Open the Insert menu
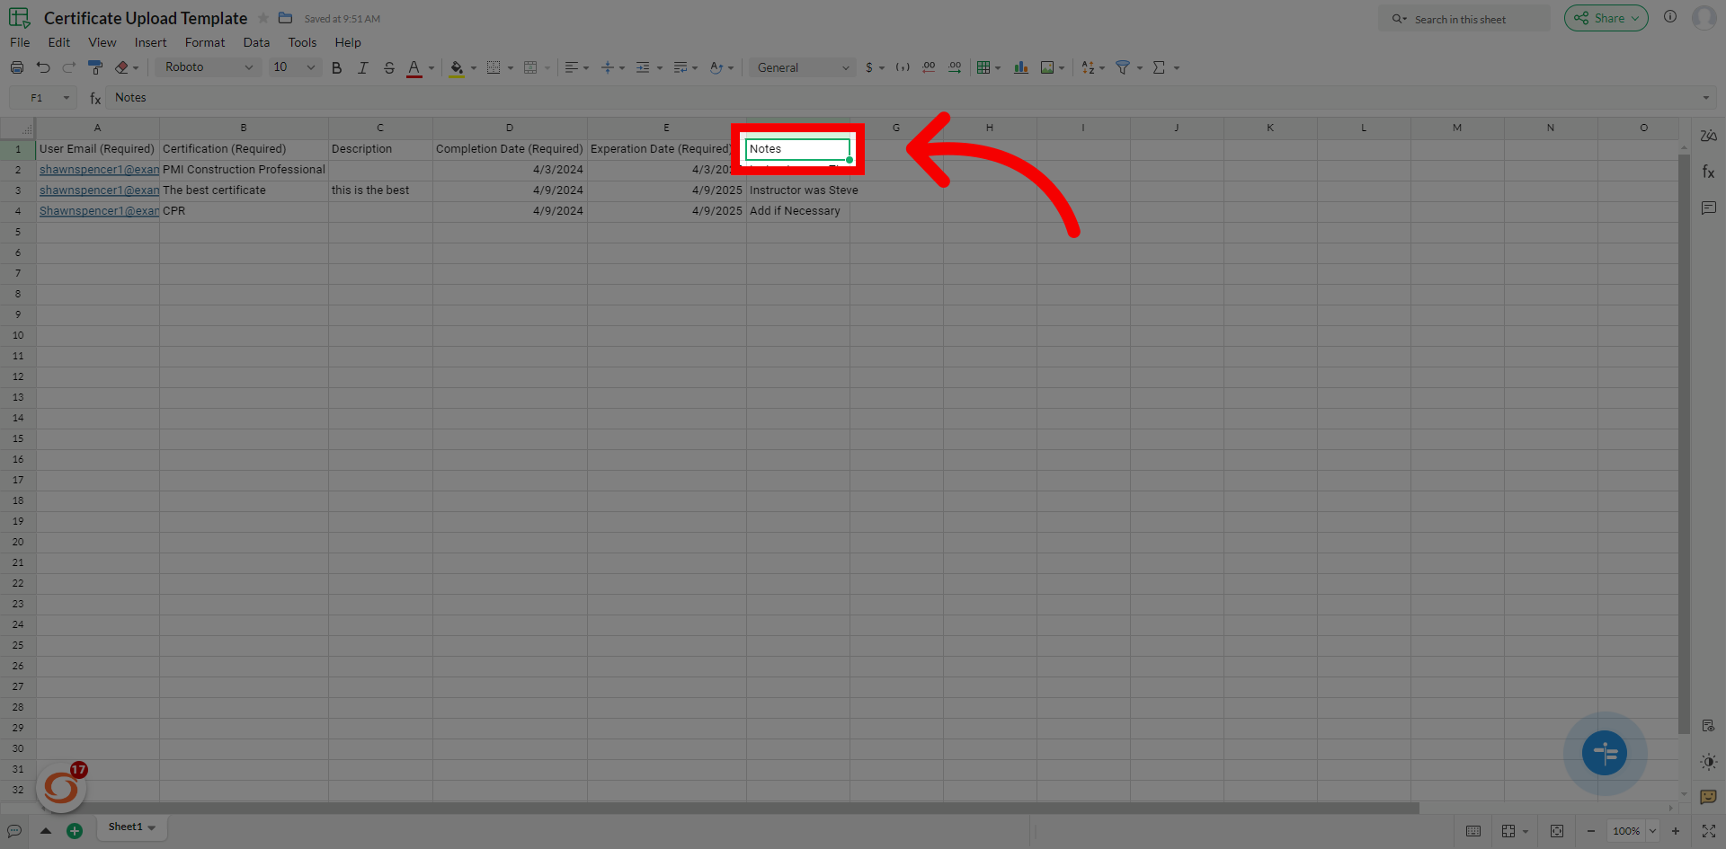The height and width of the screenshot is (849, 1726). (x=150, y=42)
